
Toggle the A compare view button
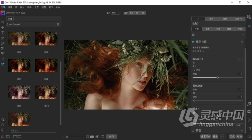pos(92,137)
